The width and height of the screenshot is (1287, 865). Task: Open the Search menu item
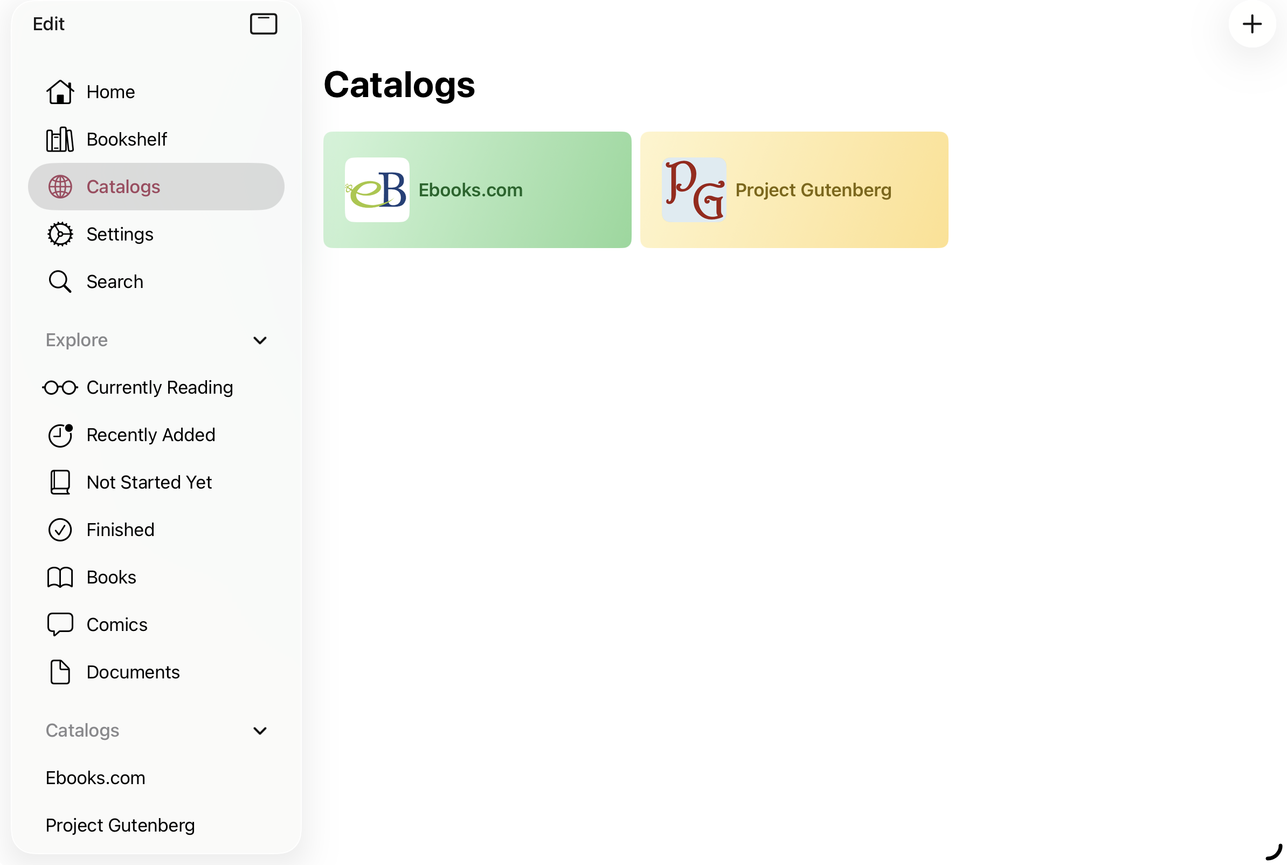coord(156,282)
